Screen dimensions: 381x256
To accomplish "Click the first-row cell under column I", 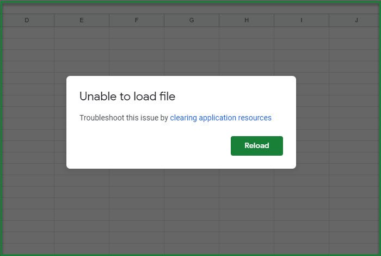I will (302, 32).
